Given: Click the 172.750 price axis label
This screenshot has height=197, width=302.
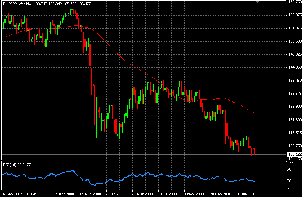Looking at the screenshot, I should pyautogui.click(x=295, y=2).
